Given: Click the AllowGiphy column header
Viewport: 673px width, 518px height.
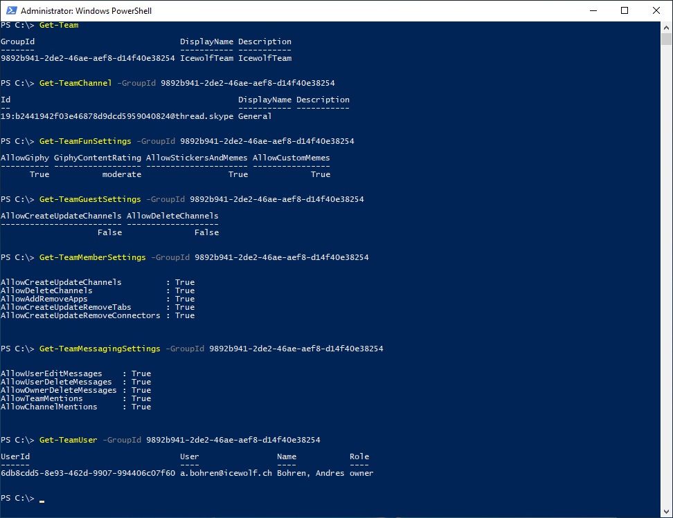Looking at the screenshot, I should pyautogui.click(x=25, y=158).
